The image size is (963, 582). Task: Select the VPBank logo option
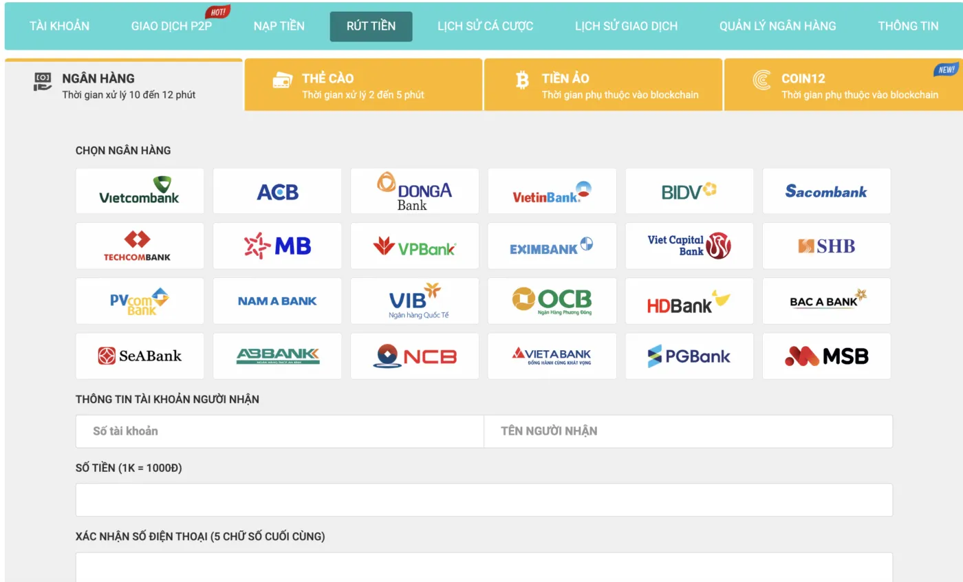[414, 246]
